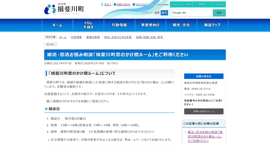Click the 現在位置 label

click(51, 37)
